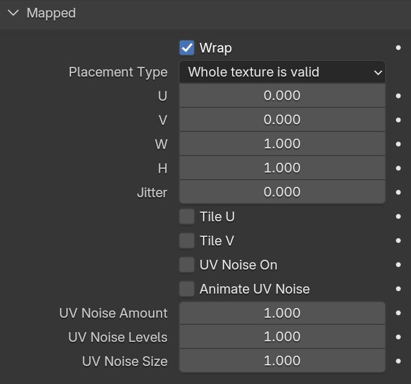
Task: Click the UV Noise Amount label
Action: tap(113, 313)
